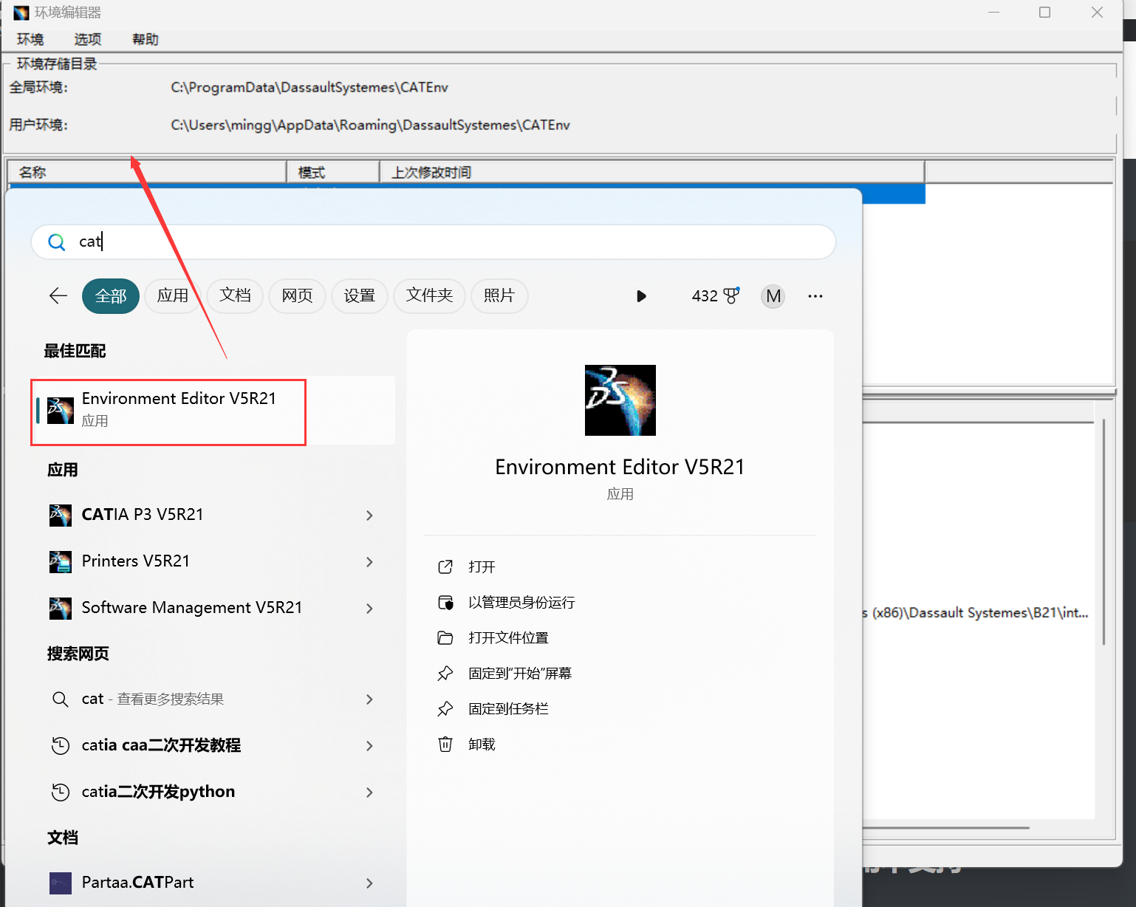Click horizontal scrollbar in lower editor panel
The image size is (1136, 907).
tap(946, 827)
